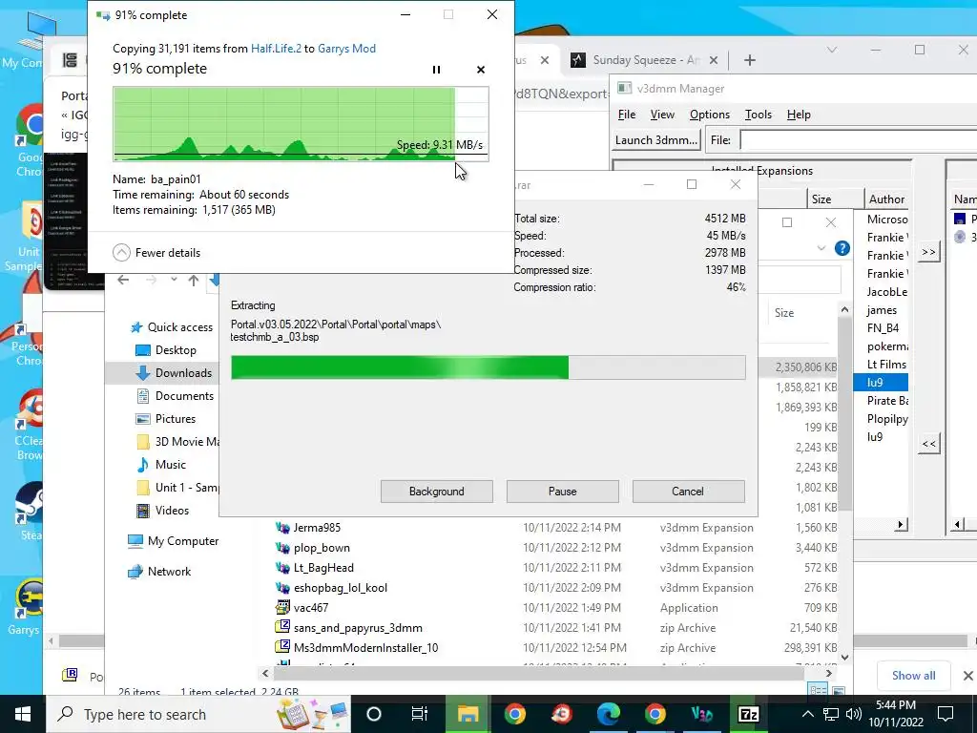The width and height of the screenshot is (977, 733).
Task: Open File Explorer from taskbar
Action: (x=468, y=714)
